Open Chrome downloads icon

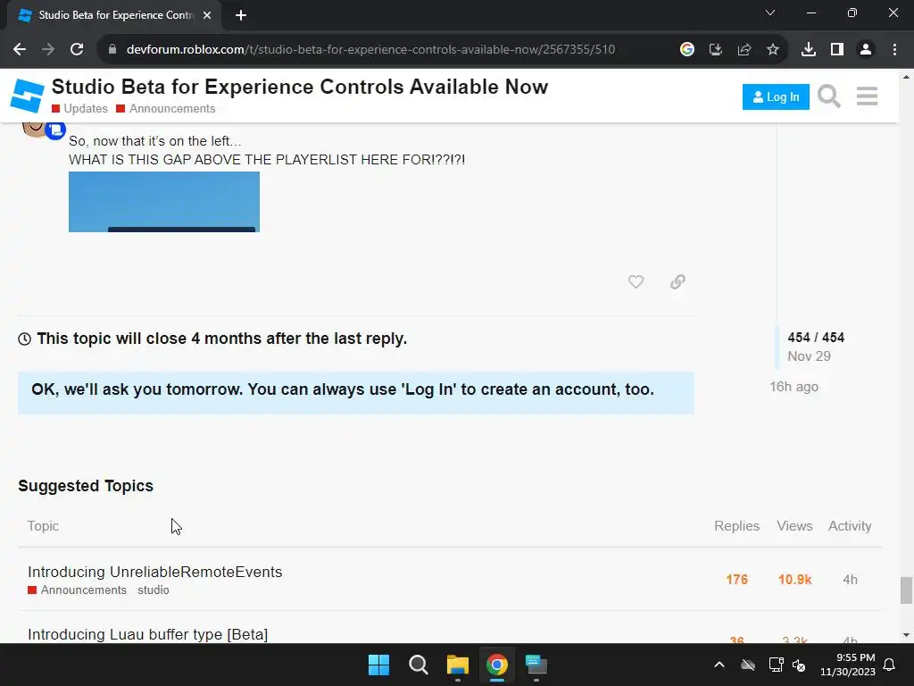[x=808, y=49]
